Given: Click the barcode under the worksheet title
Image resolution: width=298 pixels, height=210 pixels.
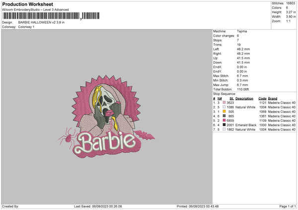Looking at the screenshot, I should 51,16.
